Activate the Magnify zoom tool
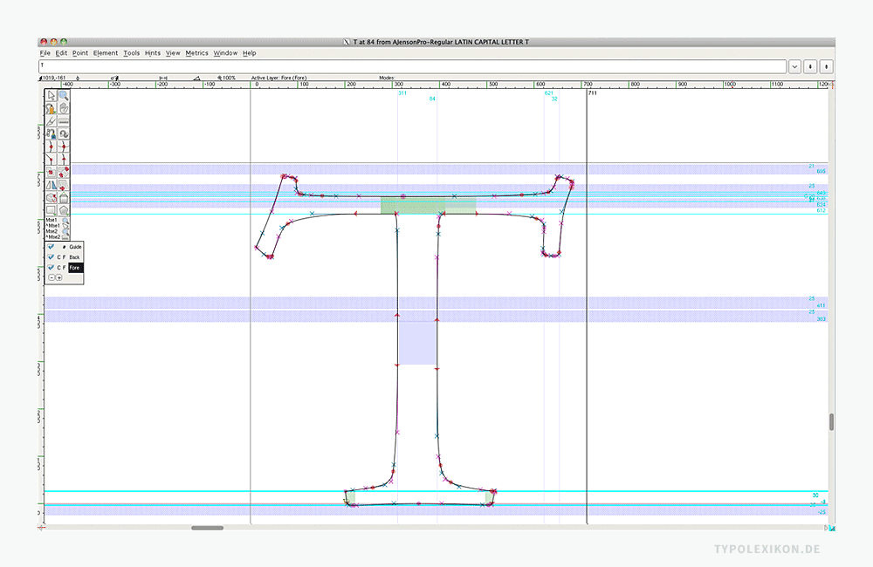Image resolution: width=873 pixels, height=567 pixels. point(64,96)
